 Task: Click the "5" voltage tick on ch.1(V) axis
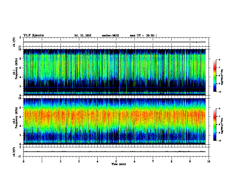[20, 38]
